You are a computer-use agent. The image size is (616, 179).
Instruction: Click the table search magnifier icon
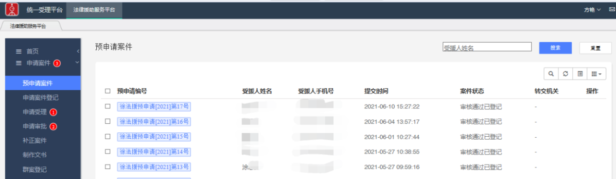pos(551,74)
